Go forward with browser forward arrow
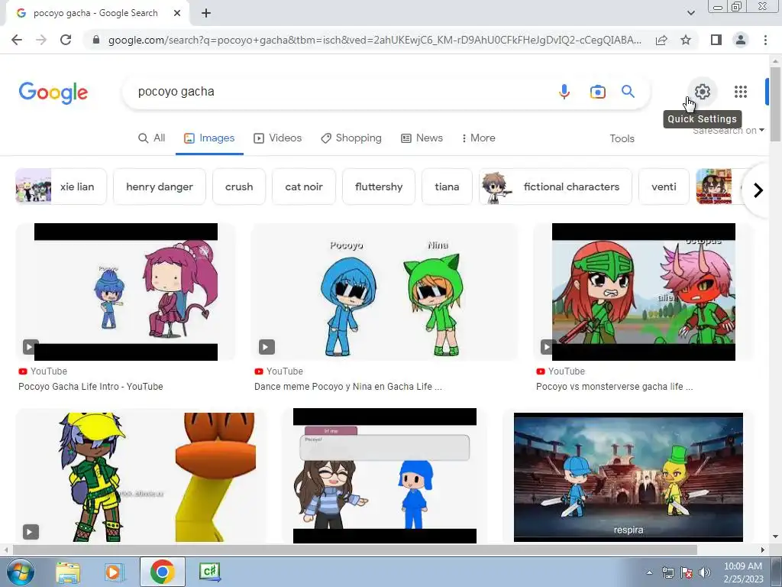782x587 pixels. (x=41, y=40)
